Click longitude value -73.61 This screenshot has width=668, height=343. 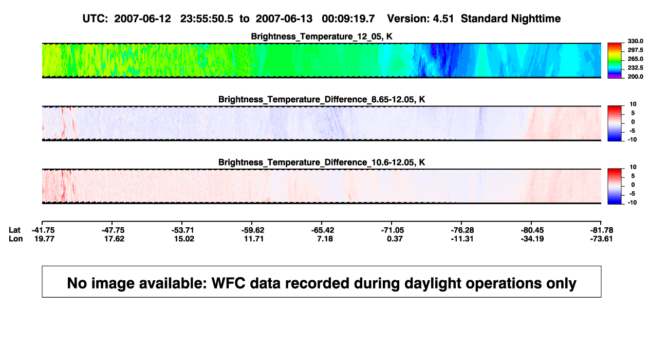point(601,239)
